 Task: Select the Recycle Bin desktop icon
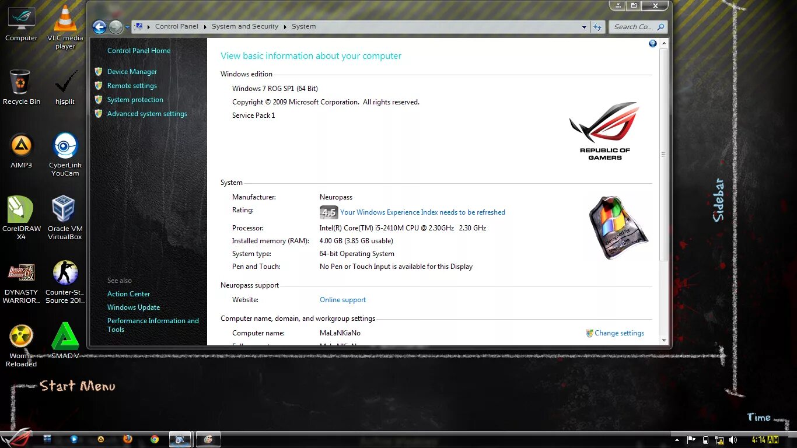coord(22,87)
